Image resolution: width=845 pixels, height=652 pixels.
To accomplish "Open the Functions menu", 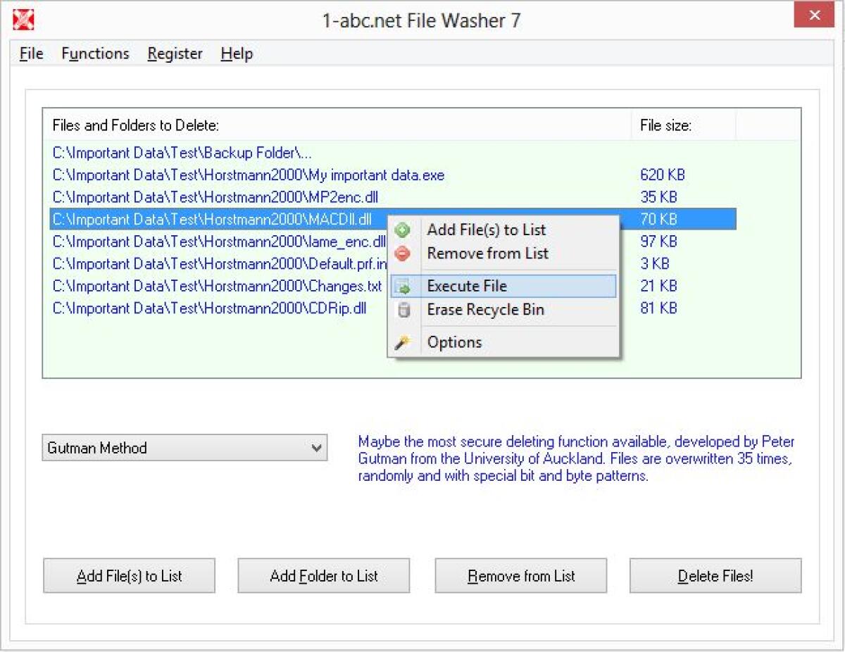I will [x=94, y=53].
